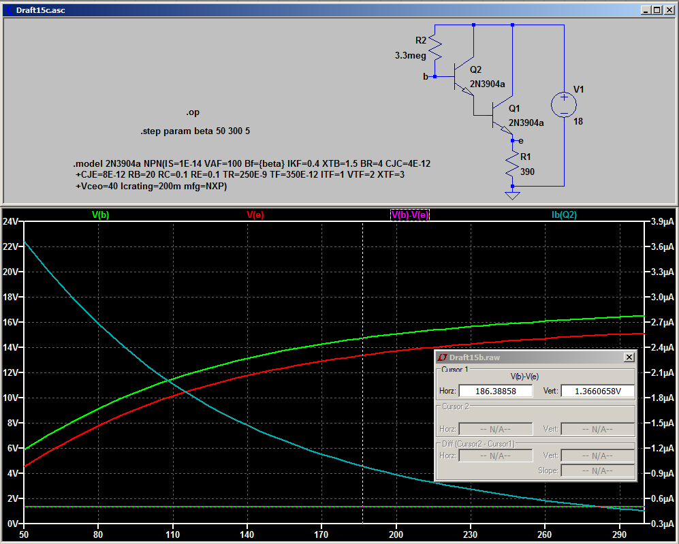Click the LT icon in Draft15b.raw cursor dialog
Viewport: 679px width, 544px height.
442,357
